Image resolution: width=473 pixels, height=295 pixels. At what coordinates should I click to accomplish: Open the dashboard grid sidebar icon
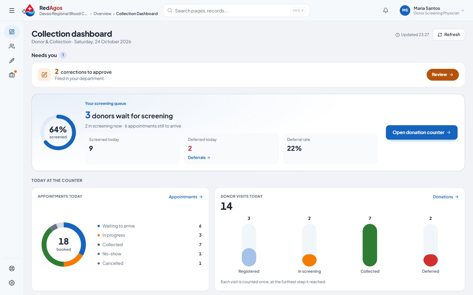coord(12,32)
